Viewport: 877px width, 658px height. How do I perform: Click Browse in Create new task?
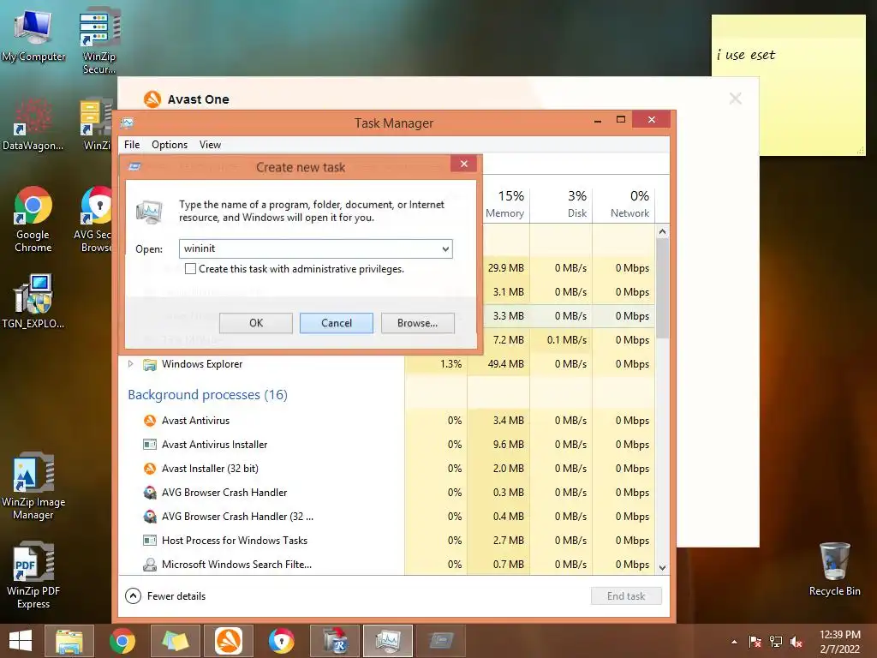point(417,323)
